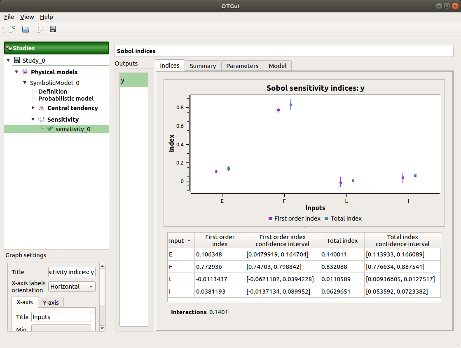Screen dimensions: 461x348
Task: Switch to the Summary tab
Action: point(203,65)
